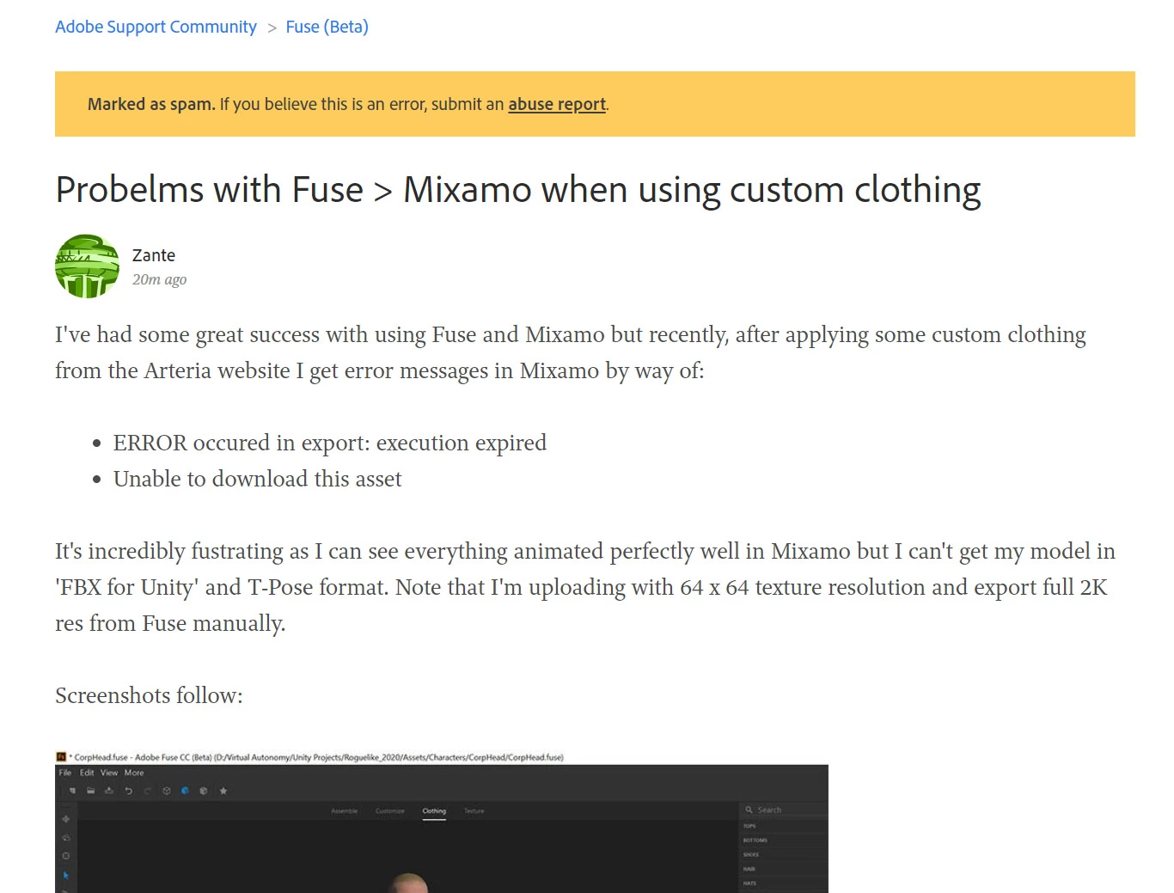Select the Assemble tab in the Fuse screenshot
Image resolution: width=1174 pixels, height=893 pixels.
345,810
